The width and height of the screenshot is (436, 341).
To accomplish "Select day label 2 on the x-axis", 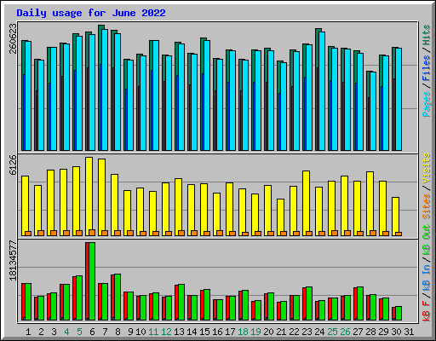I will coord(41,332).
